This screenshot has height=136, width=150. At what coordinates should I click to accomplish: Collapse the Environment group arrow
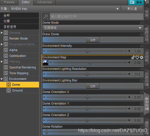[2, 79]
